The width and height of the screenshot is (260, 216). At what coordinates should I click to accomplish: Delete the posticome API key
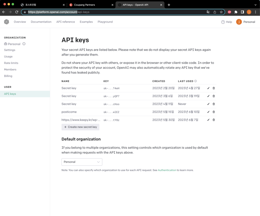pos(214,112)
